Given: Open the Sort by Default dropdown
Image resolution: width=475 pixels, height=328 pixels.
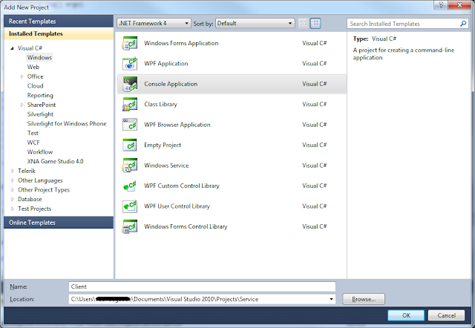Looking at the screenshot, I should (255, 23).
